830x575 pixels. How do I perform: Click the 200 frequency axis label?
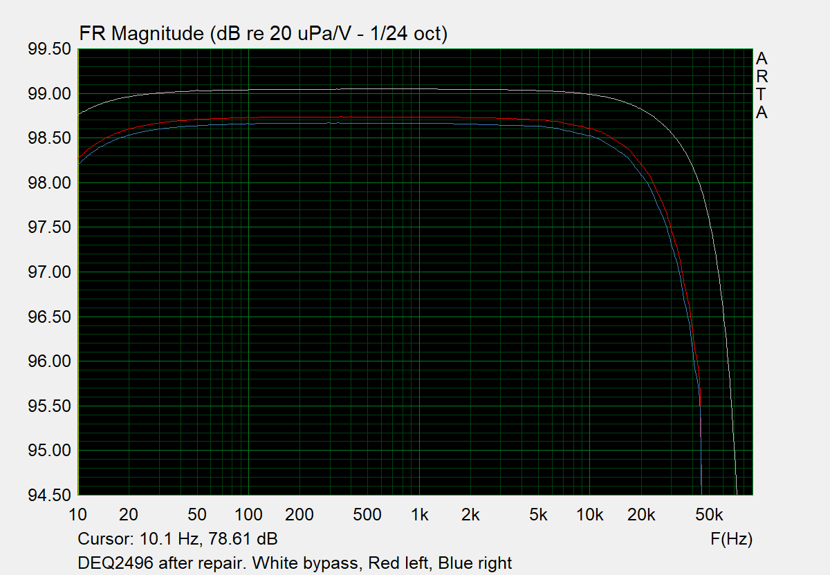[x=299, y=515]
